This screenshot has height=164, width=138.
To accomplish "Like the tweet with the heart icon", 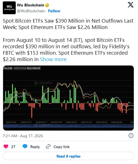I will pos(6,146).
